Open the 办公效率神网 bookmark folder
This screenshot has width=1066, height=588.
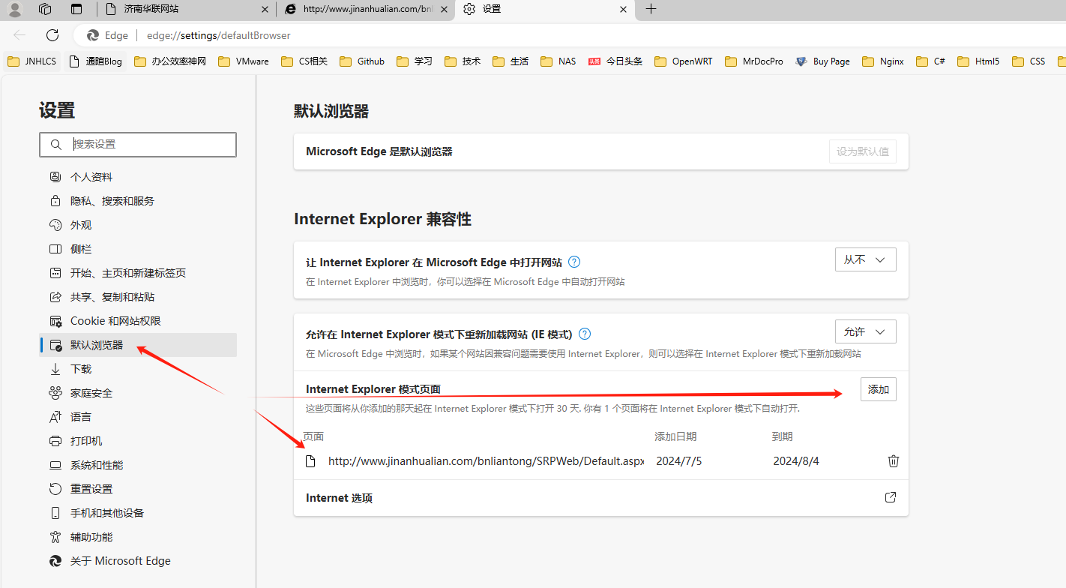pos(170,61)
